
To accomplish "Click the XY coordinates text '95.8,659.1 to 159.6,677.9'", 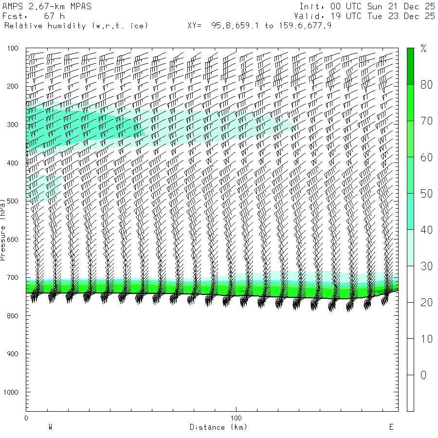I will click(271, 26).
